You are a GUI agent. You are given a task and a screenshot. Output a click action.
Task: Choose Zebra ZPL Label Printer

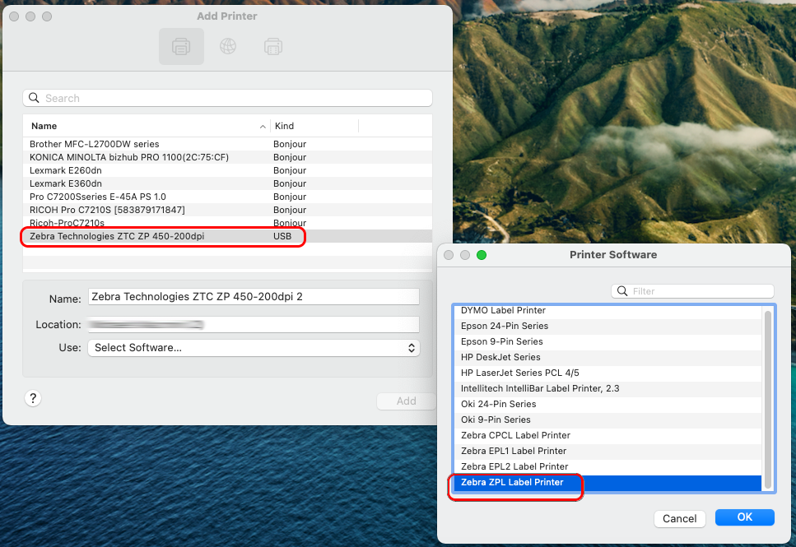(607, 483)
